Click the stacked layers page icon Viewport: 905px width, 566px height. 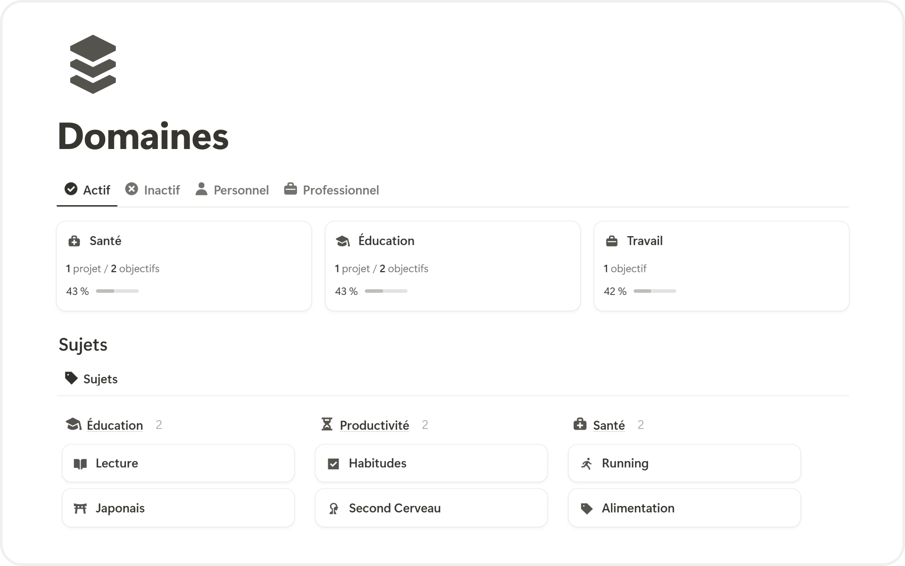tap(93, 64)
